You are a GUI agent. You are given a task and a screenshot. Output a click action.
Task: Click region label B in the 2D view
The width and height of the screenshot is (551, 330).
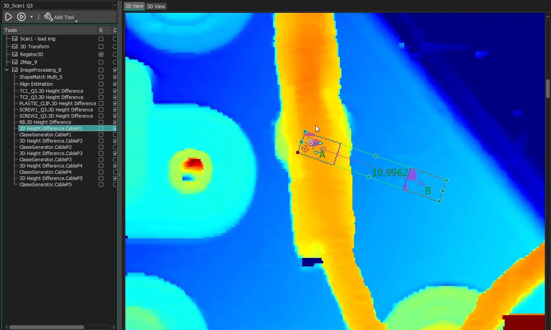[x=428, y=191]
